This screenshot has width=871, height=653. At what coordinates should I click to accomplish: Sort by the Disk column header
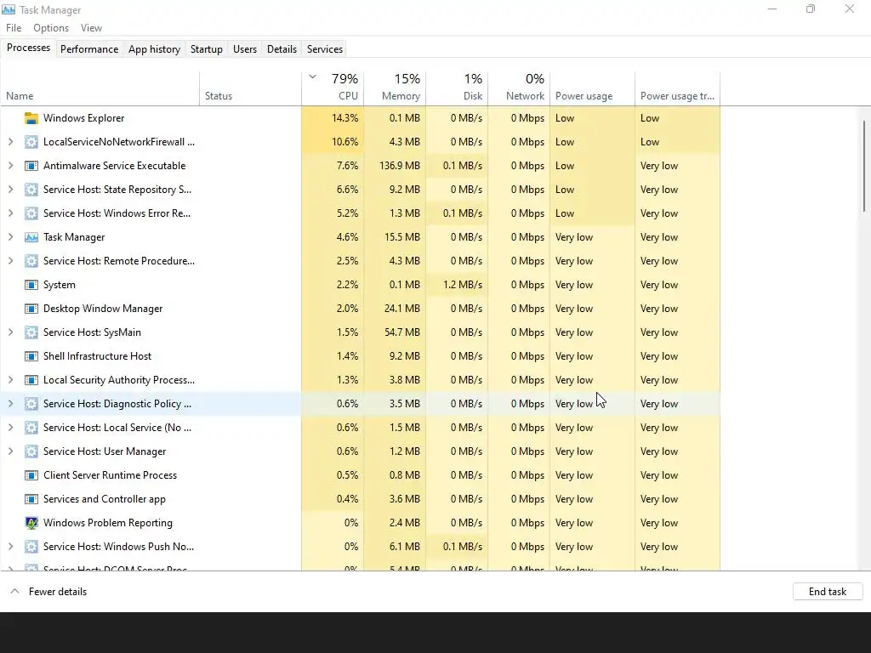(457, 88)
